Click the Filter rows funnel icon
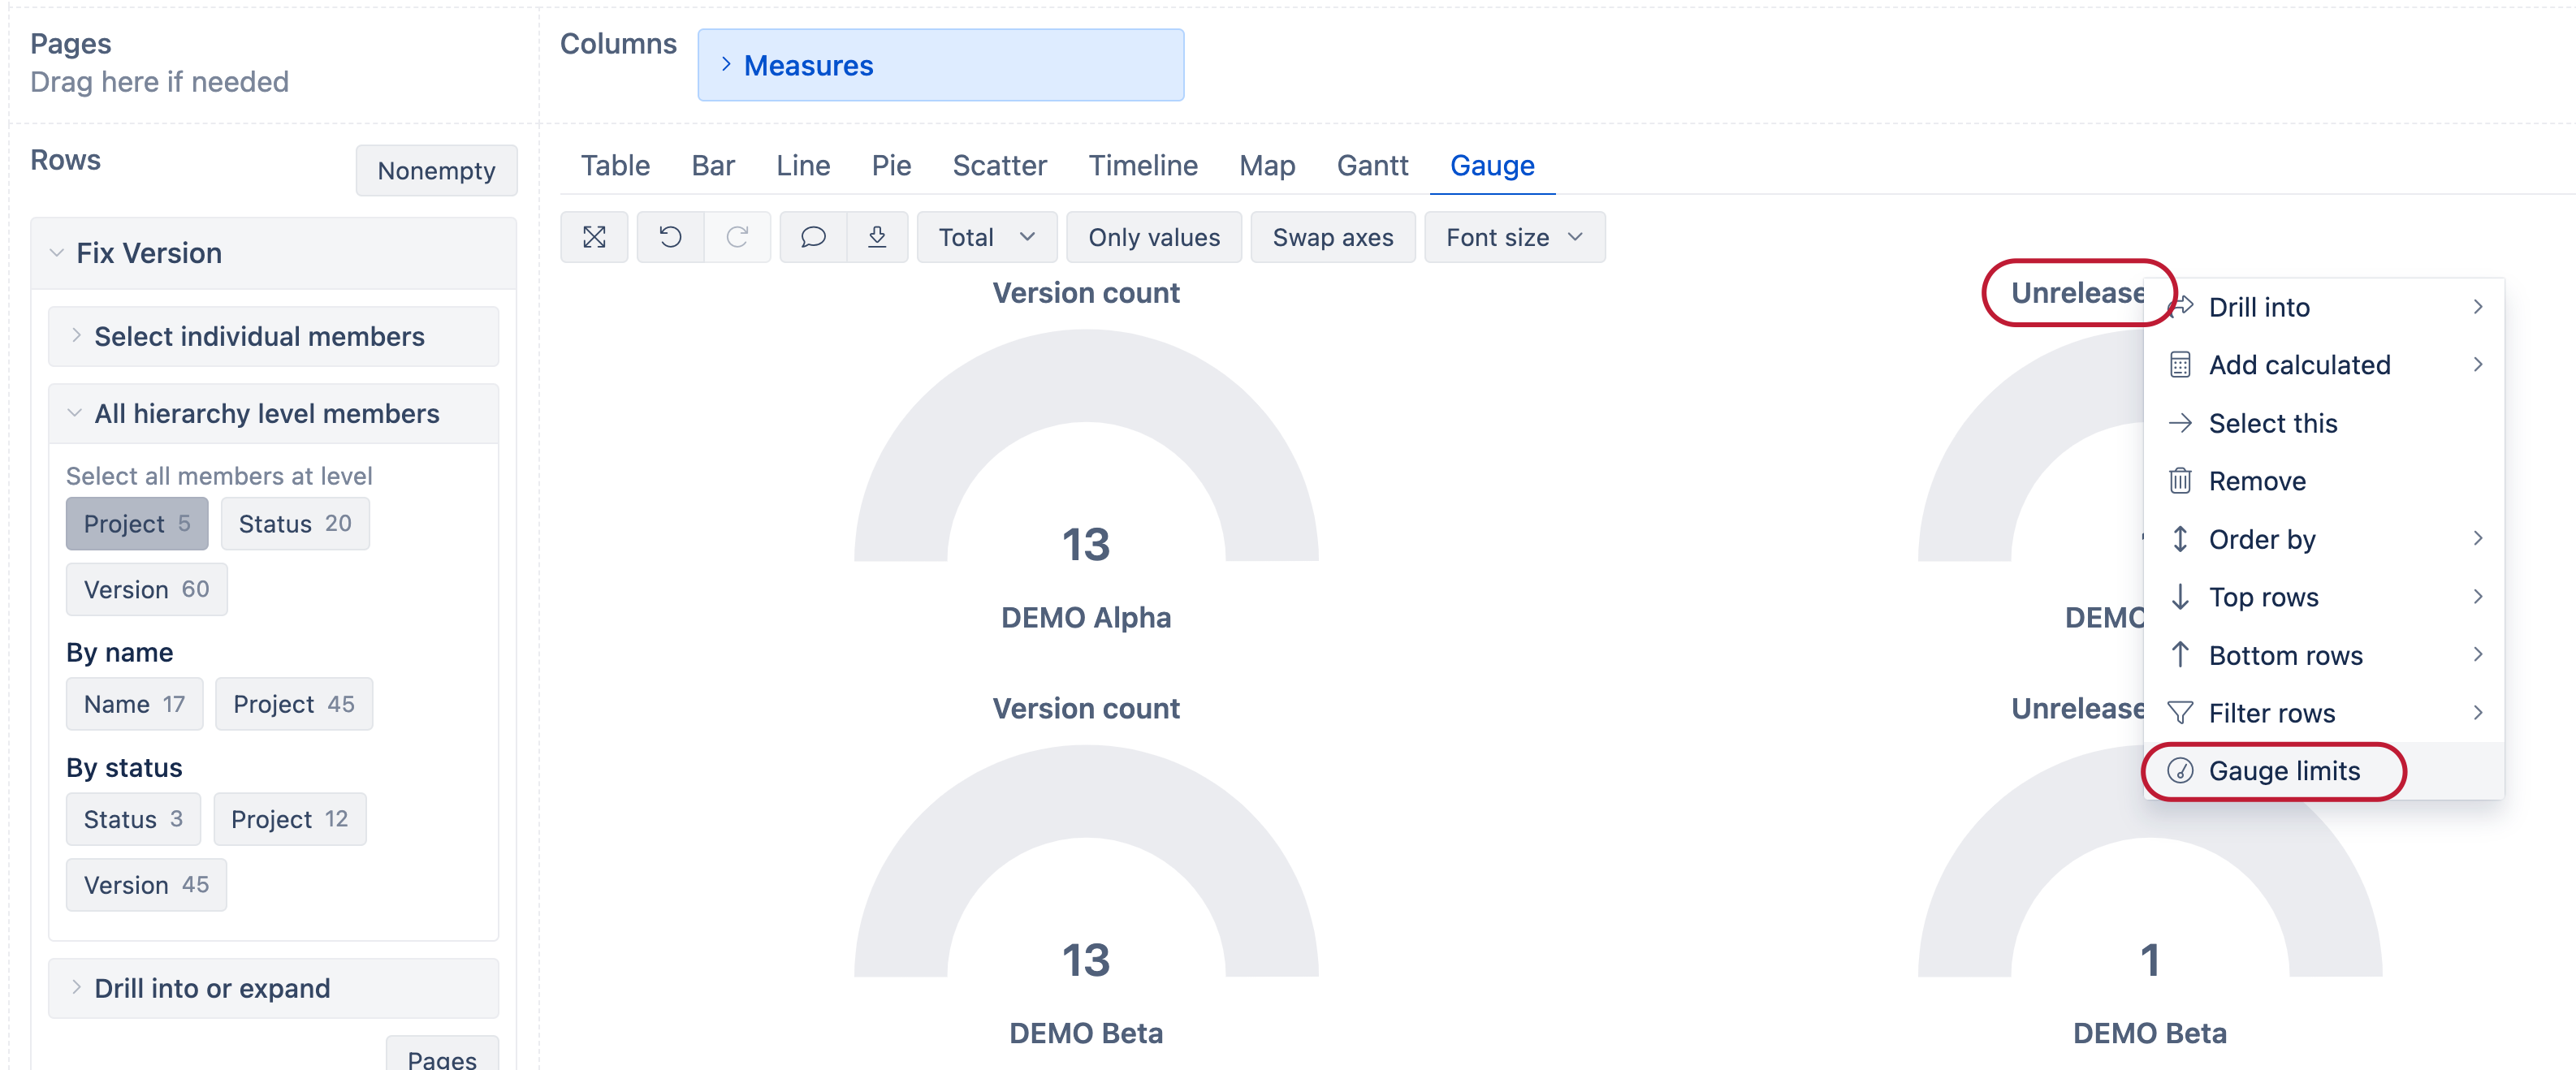The image size is (2576, 1070). click(2181, 713)
